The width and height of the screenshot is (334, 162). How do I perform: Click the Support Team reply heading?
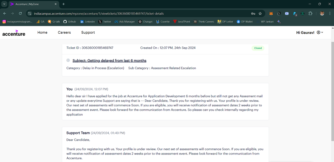click(x=78, y=133)
